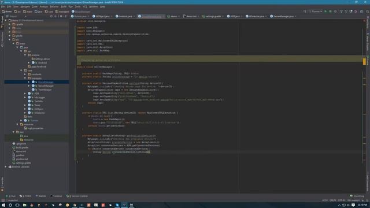Collapse the main folder arrow
The width and height of the screenshot is (370, 208).
(13, 43)
